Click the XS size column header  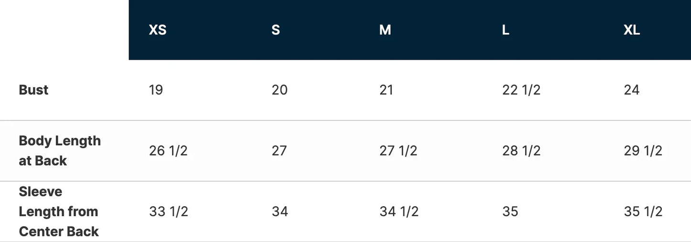[x=157, y=30]
